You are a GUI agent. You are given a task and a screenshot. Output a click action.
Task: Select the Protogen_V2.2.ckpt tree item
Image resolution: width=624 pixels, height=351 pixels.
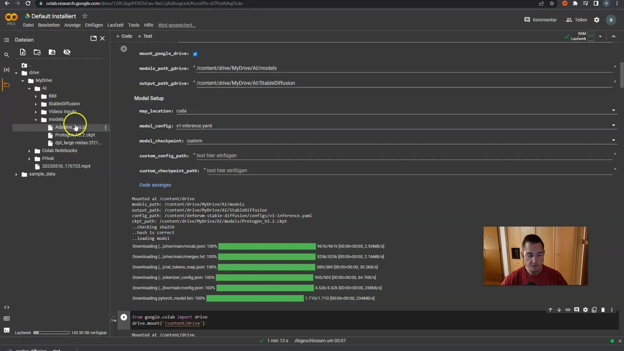tap(75, 135)
